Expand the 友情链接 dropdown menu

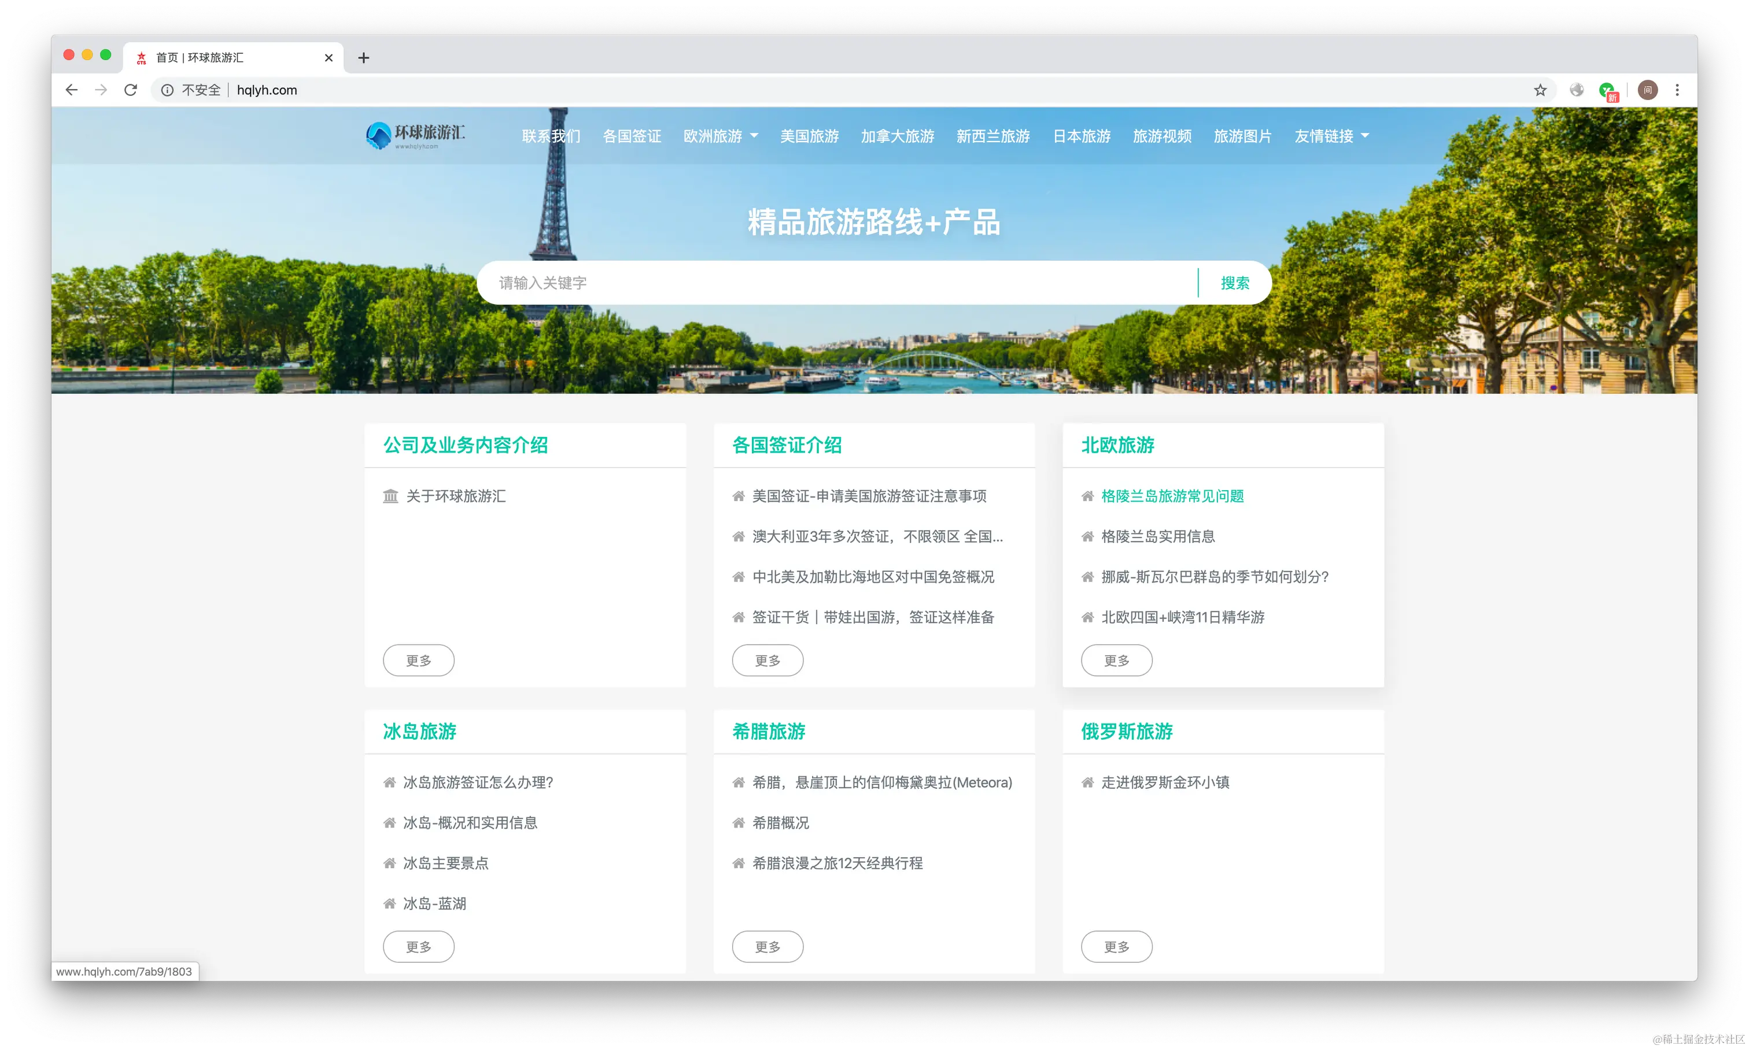click(x=1331, y=136)
